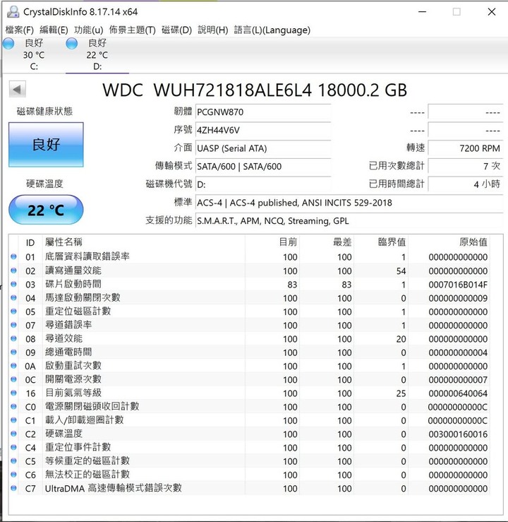The width and height of the screenshot is (508, 522).
Task: Click status dot for attribute C4 重定位事件計數
Action: tap(13, 447)
